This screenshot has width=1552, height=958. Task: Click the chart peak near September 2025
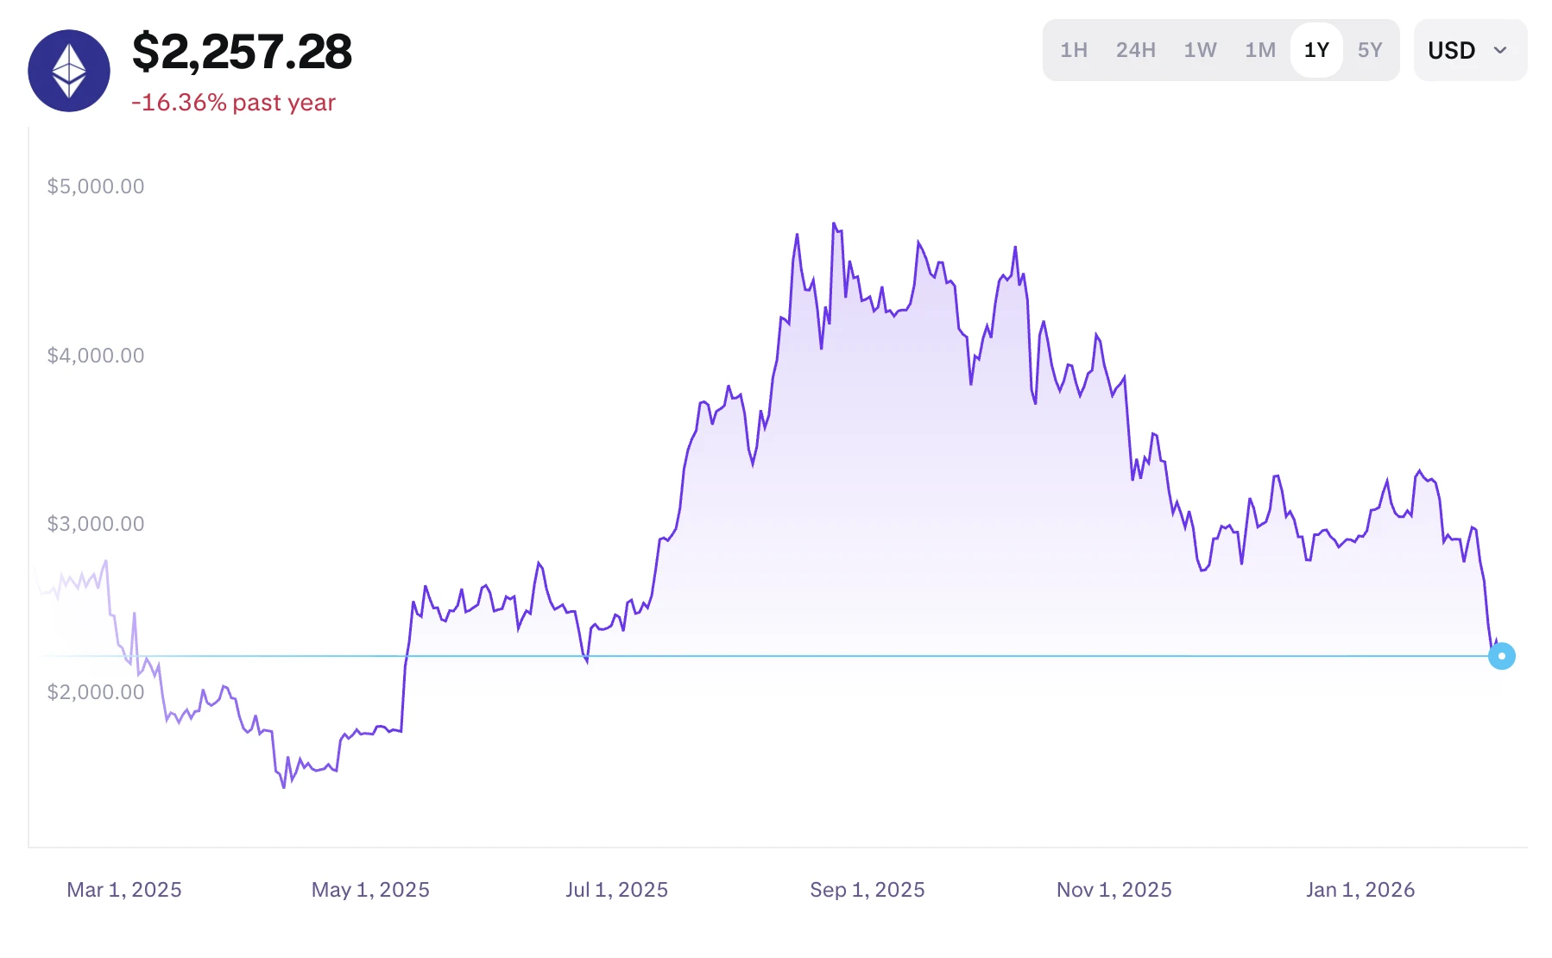[x=834, y=224]
